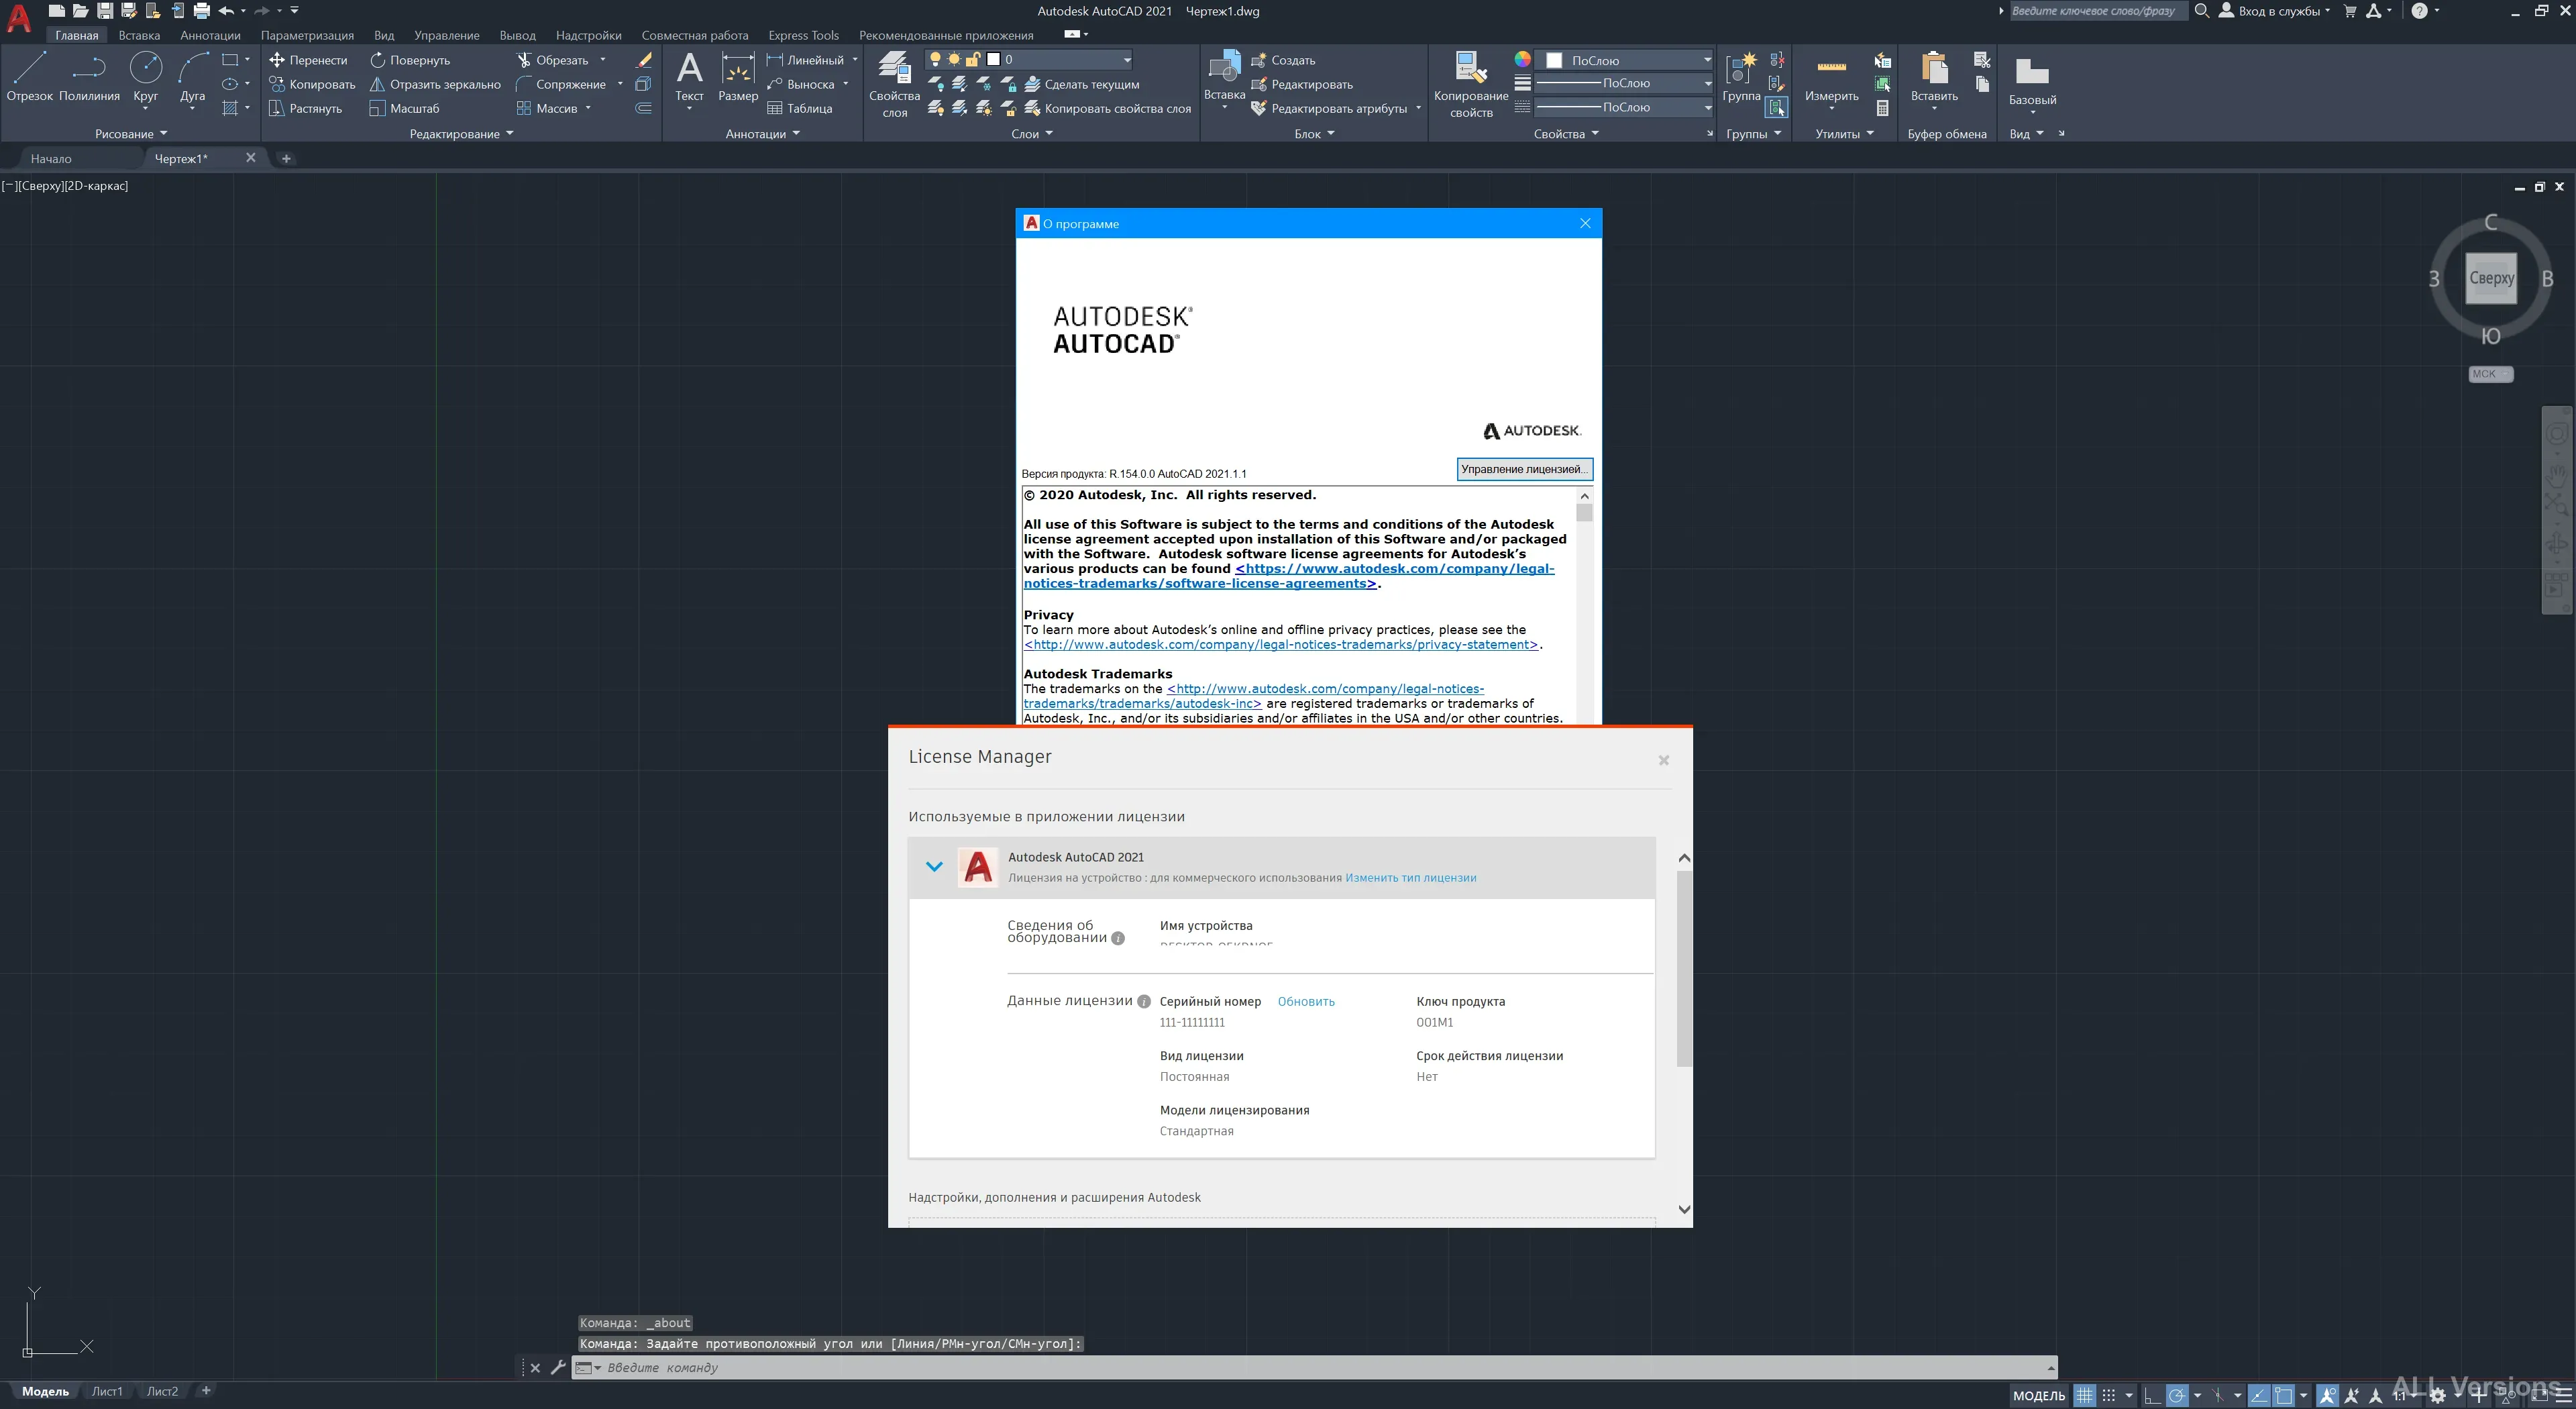Open the privacy-statement link in About dialog
This screenshot has height=1409, width=2576.
[x=1281, y=644]
